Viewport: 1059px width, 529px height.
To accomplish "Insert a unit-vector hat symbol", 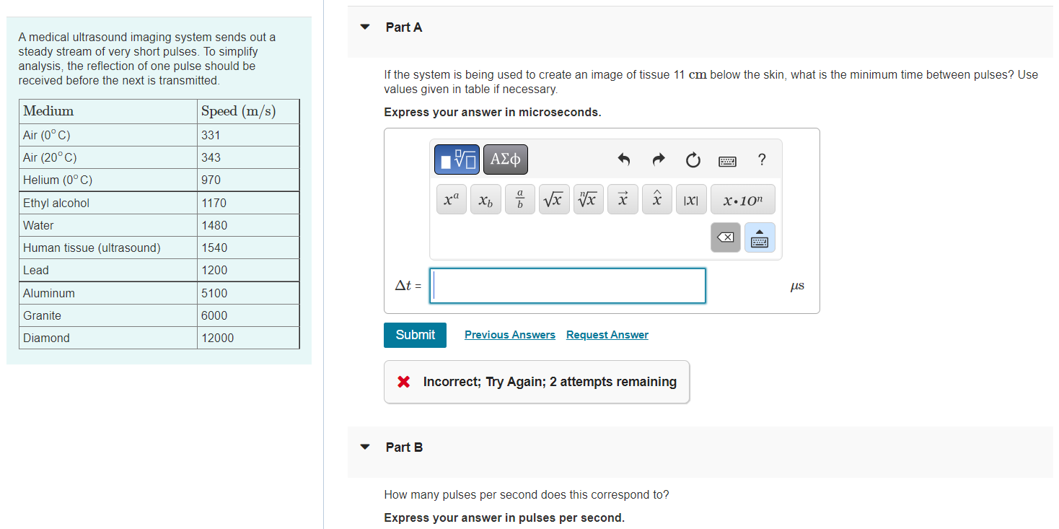I will (x=656, y=200).
